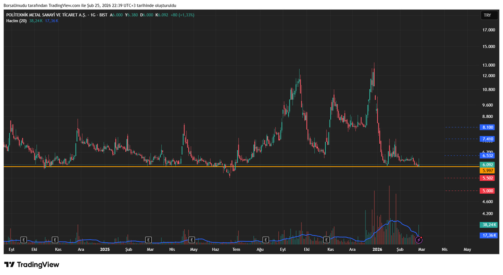Click the 38,24K value beside Hacim (20)
Image resolution: width=503 pixels, height=275 pixels.
[x=36, y=21]
